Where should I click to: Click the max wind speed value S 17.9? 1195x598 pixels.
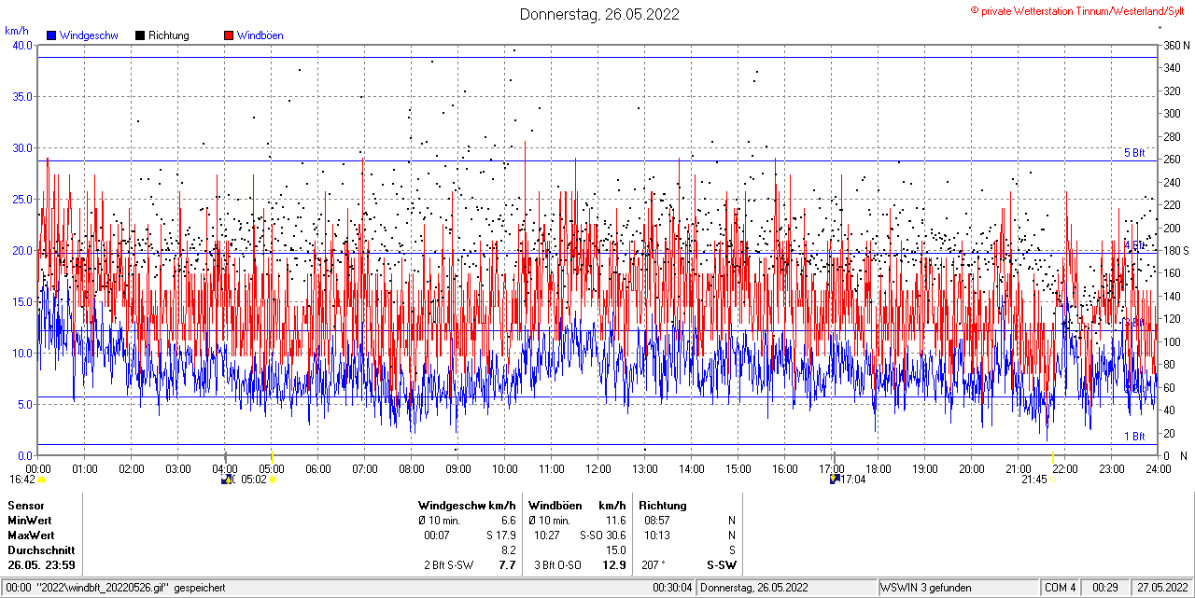tap(501, 535)
